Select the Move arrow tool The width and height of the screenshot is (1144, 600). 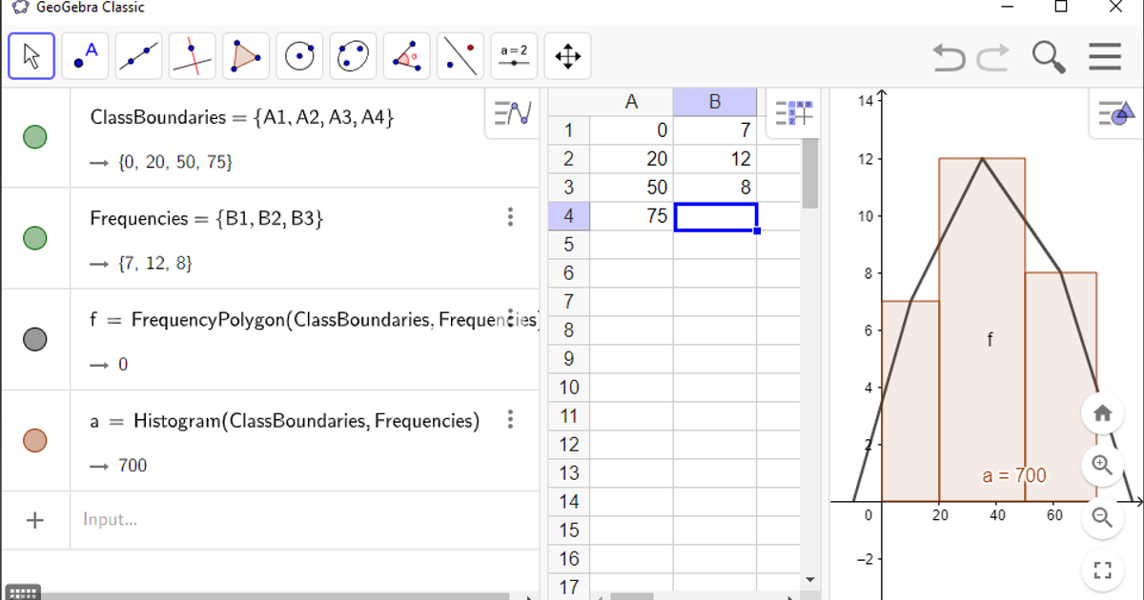[31, 55]
